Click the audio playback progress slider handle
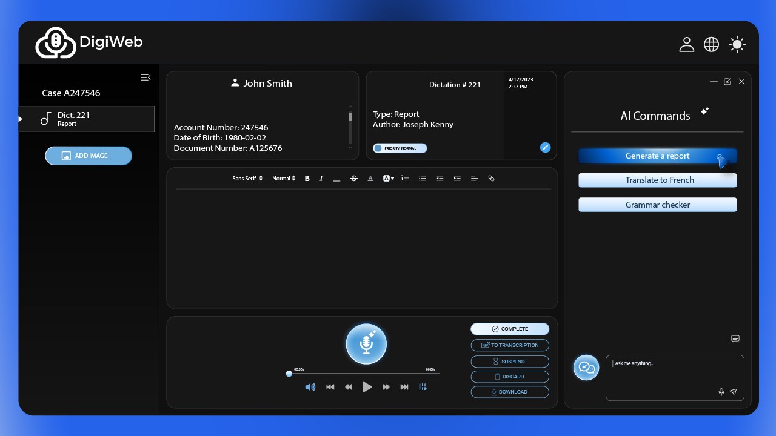Screen dimensions: 776x436 coord(289,374)
